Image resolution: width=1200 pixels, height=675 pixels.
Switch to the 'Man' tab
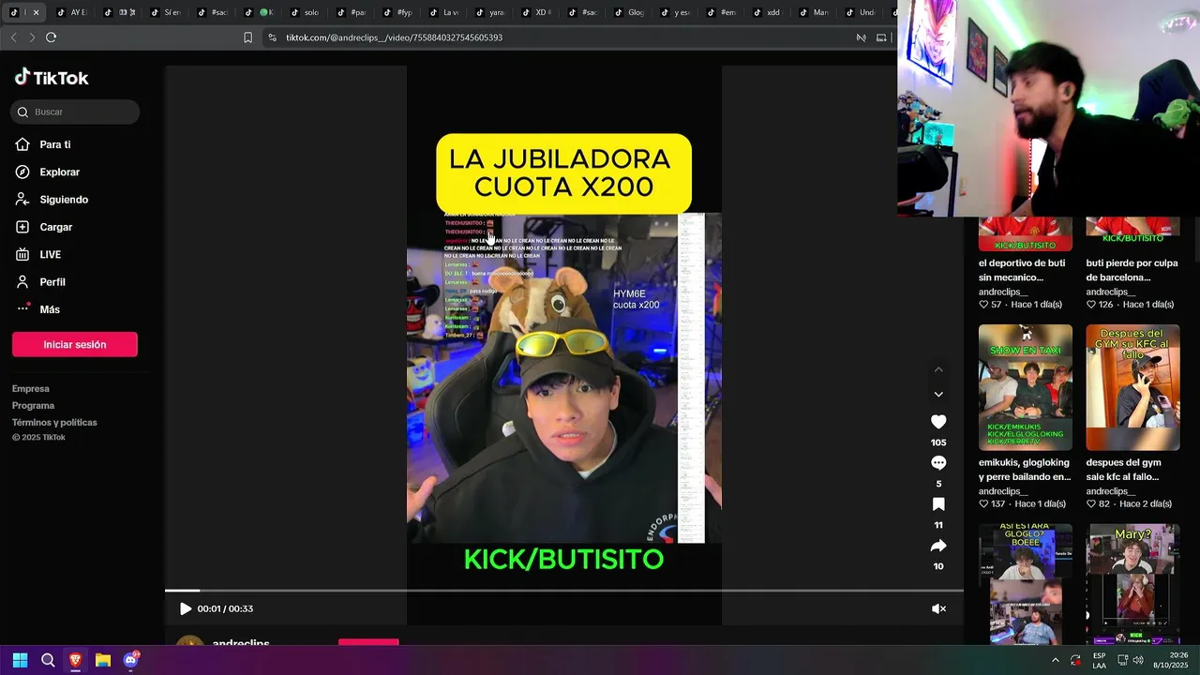(815, 12)
